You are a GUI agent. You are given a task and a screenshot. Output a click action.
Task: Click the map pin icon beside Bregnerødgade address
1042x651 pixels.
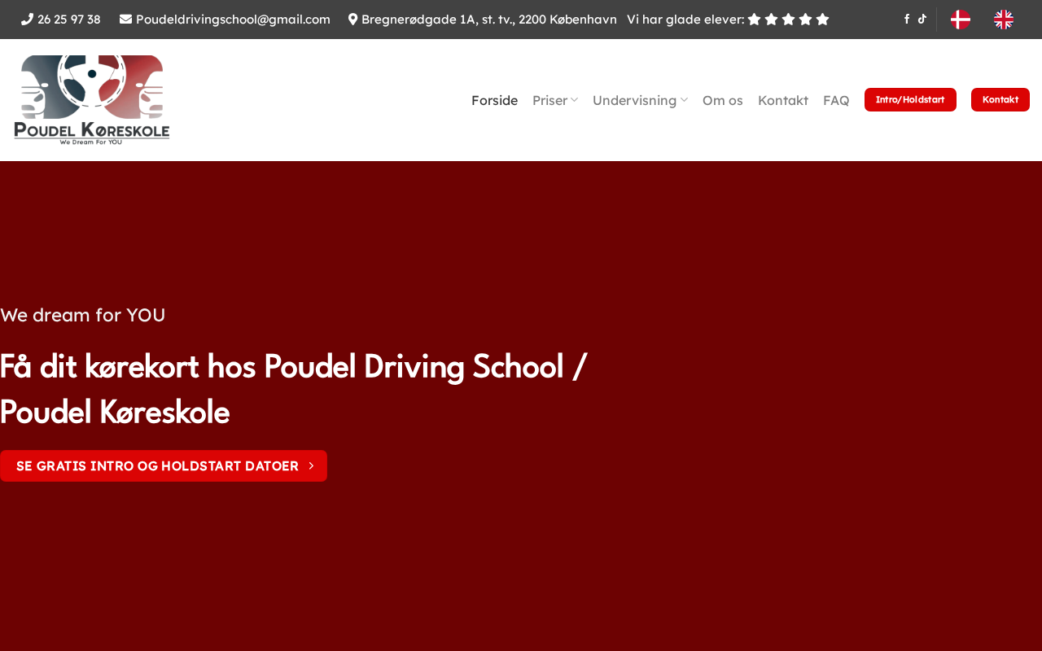point(353,20)
